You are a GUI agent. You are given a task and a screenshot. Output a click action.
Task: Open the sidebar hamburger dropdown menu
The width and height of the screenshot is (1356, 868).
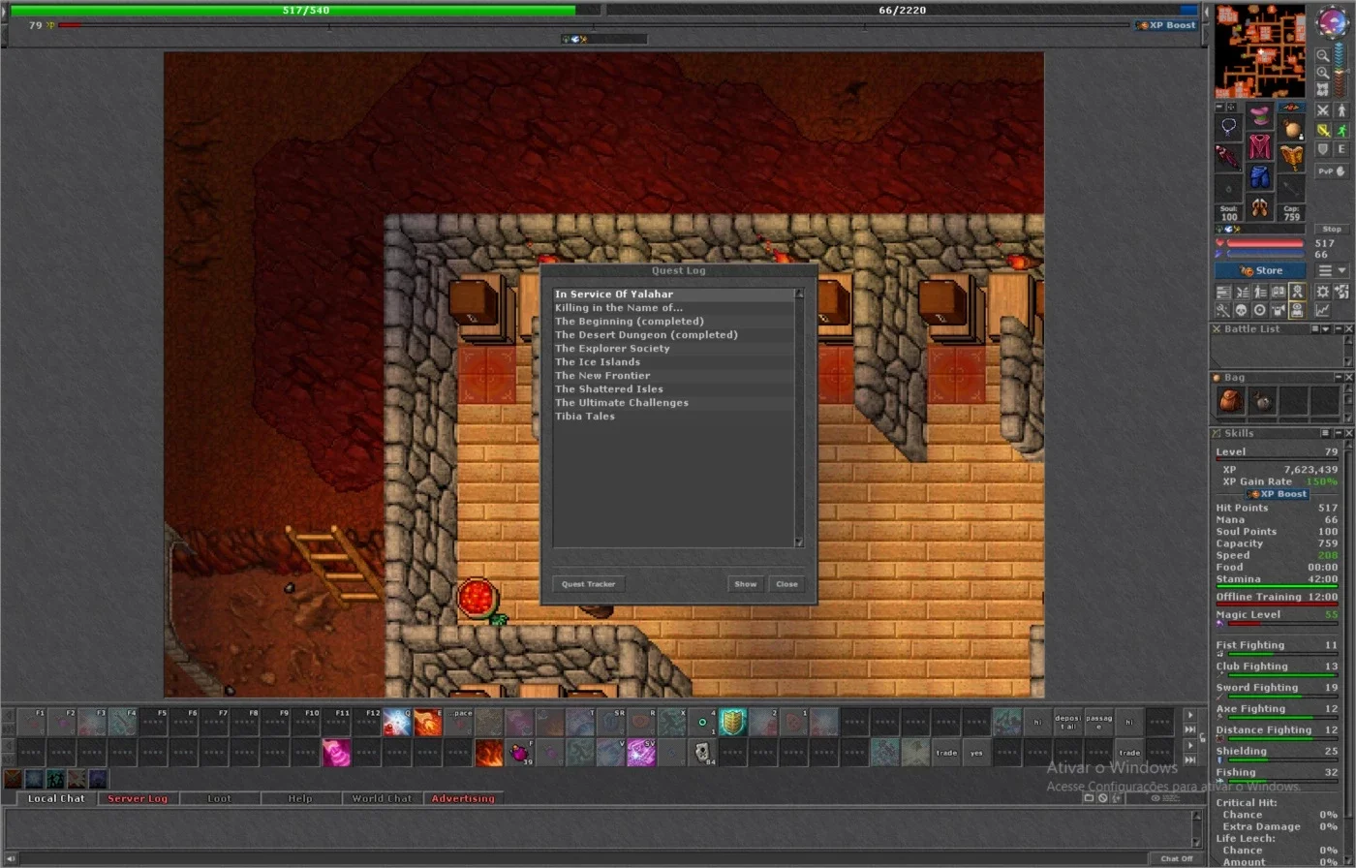point(1332,271)
